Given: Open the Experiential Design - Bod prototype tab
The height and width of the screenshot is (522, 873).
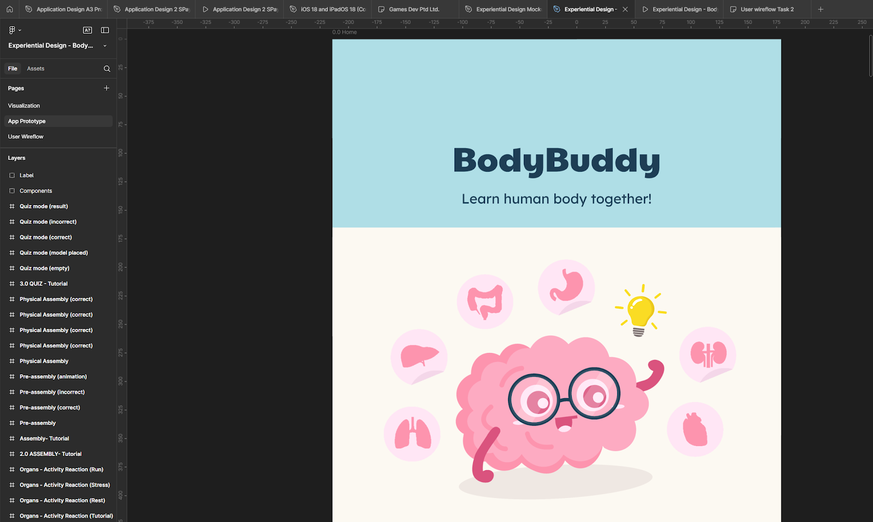Looking at the screenshot, I should point(679,9).
